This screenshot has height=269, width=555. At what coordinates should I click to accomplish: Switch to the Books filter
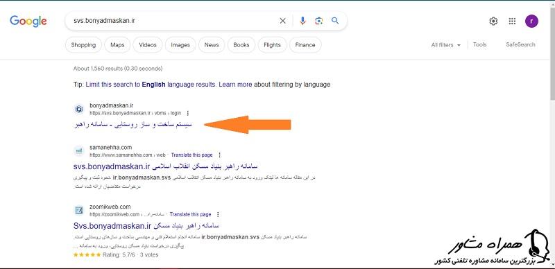[x=241, y=45]
